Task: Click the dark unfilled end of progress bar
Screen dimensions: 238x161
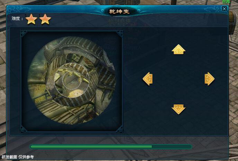Action: tap(172, 147)
